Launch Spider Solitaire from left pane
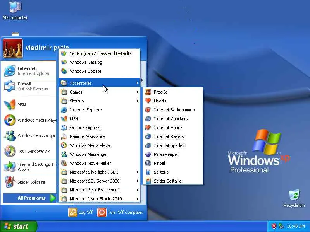Screen dimensions: 310x232 [30, 182]
